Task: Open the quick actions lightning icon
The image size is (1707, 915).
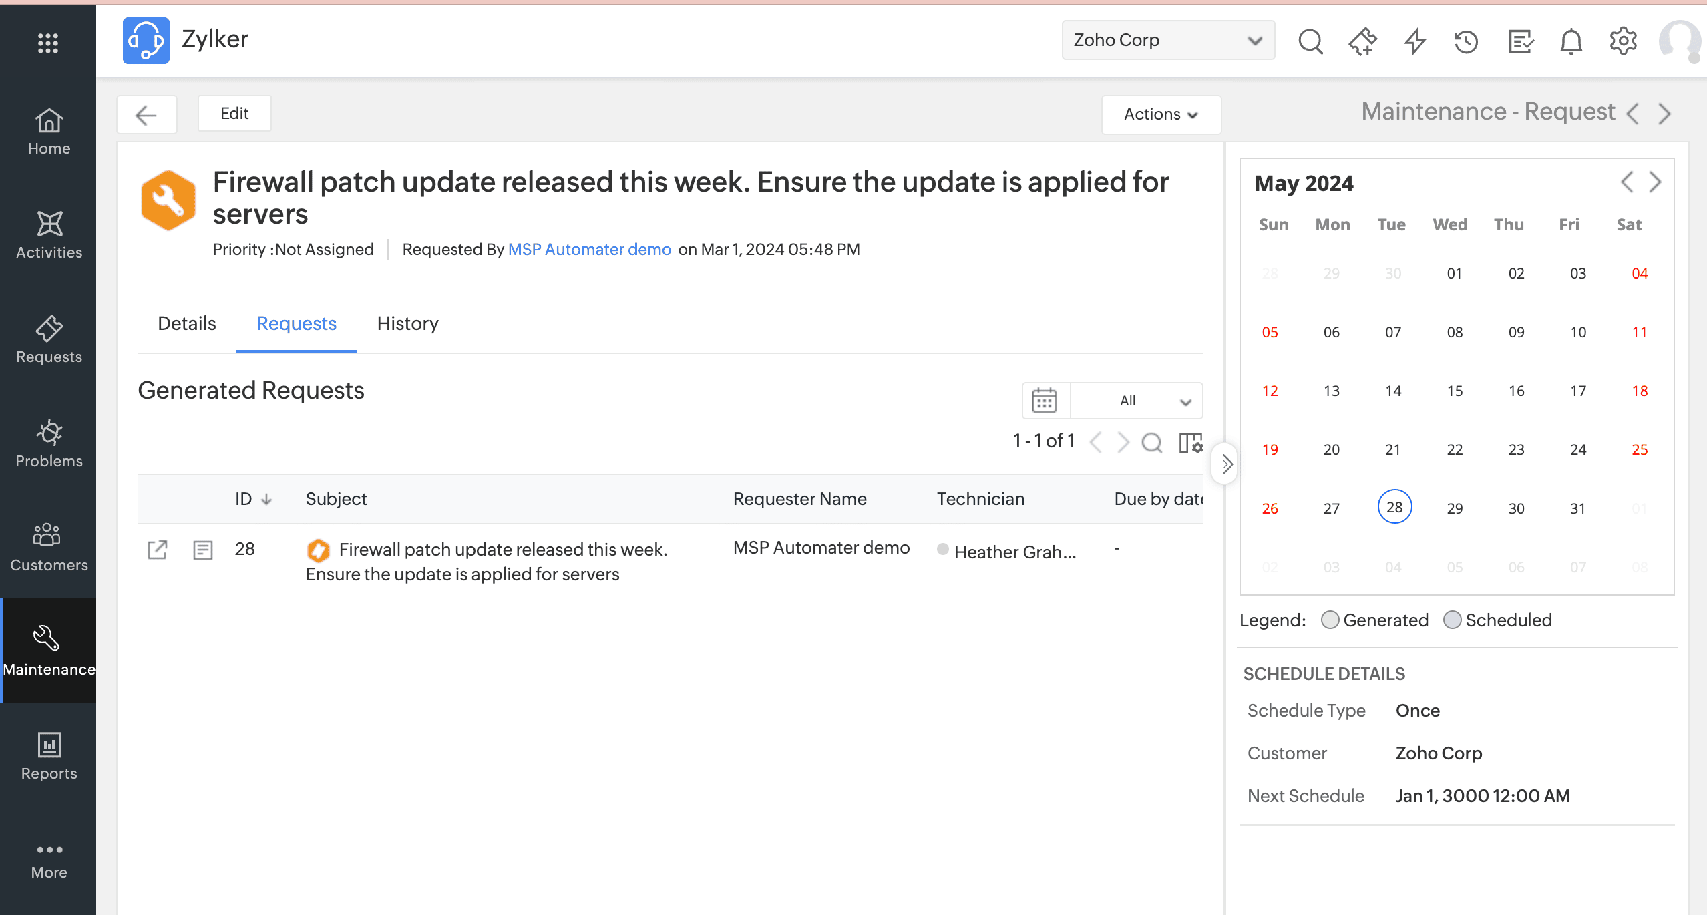Action: tap(1414, 41)
